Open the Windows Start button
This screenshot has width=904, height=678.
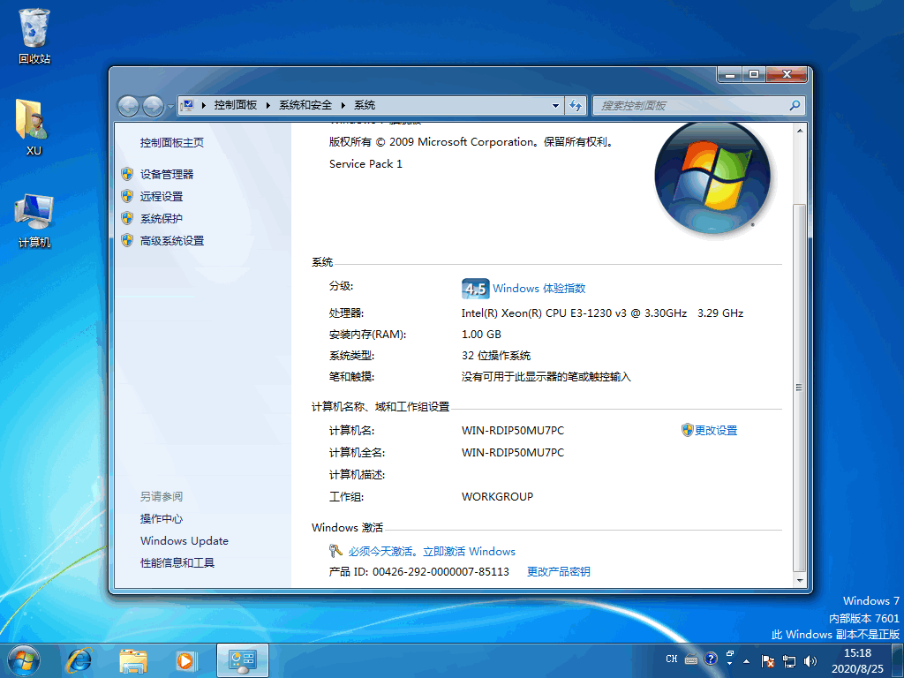point(24,660)
